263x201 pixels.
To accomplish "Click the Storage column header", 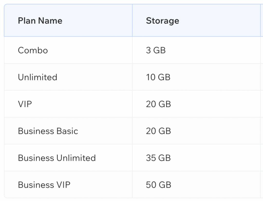I will coord(162,21).
